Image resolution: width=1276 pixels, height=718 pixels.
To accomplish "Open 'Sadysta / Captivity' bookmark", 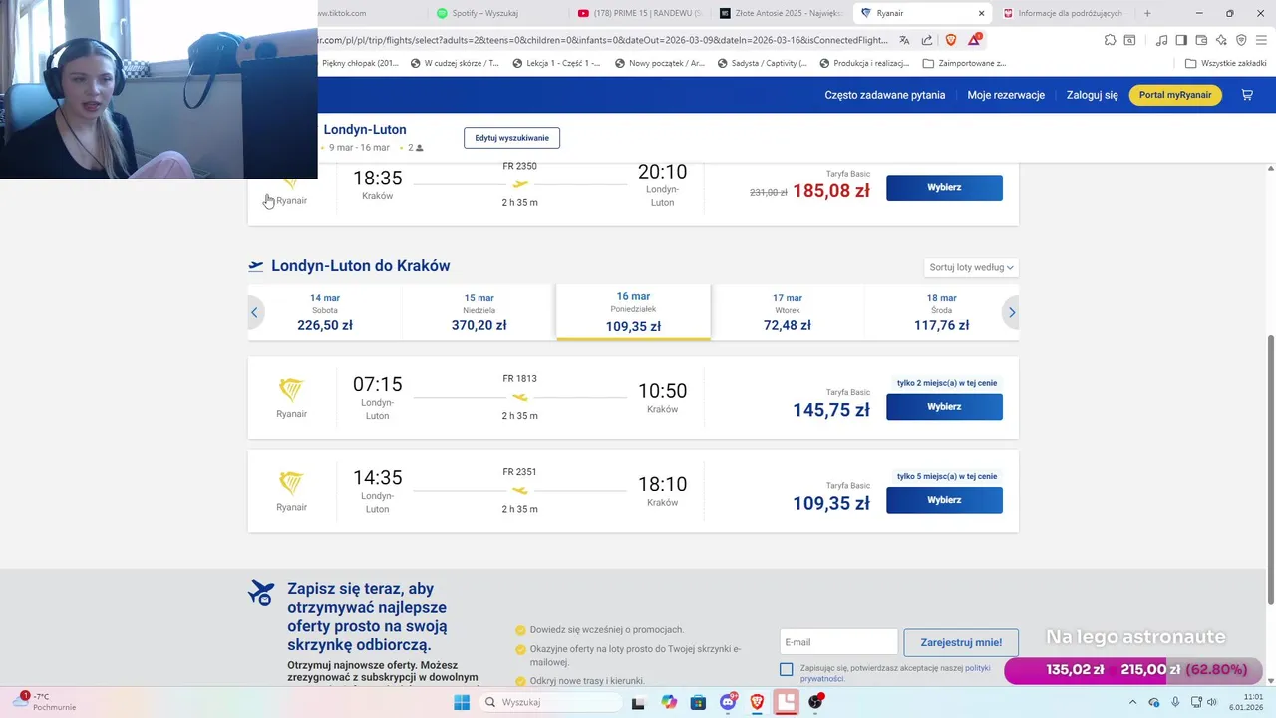I will 762,63.
